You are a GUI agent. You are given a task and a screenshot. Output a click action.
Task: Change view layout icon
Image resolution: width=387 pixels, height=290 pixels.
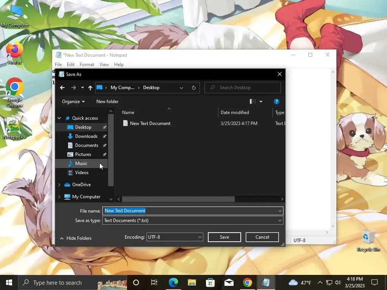click(253, 102)
